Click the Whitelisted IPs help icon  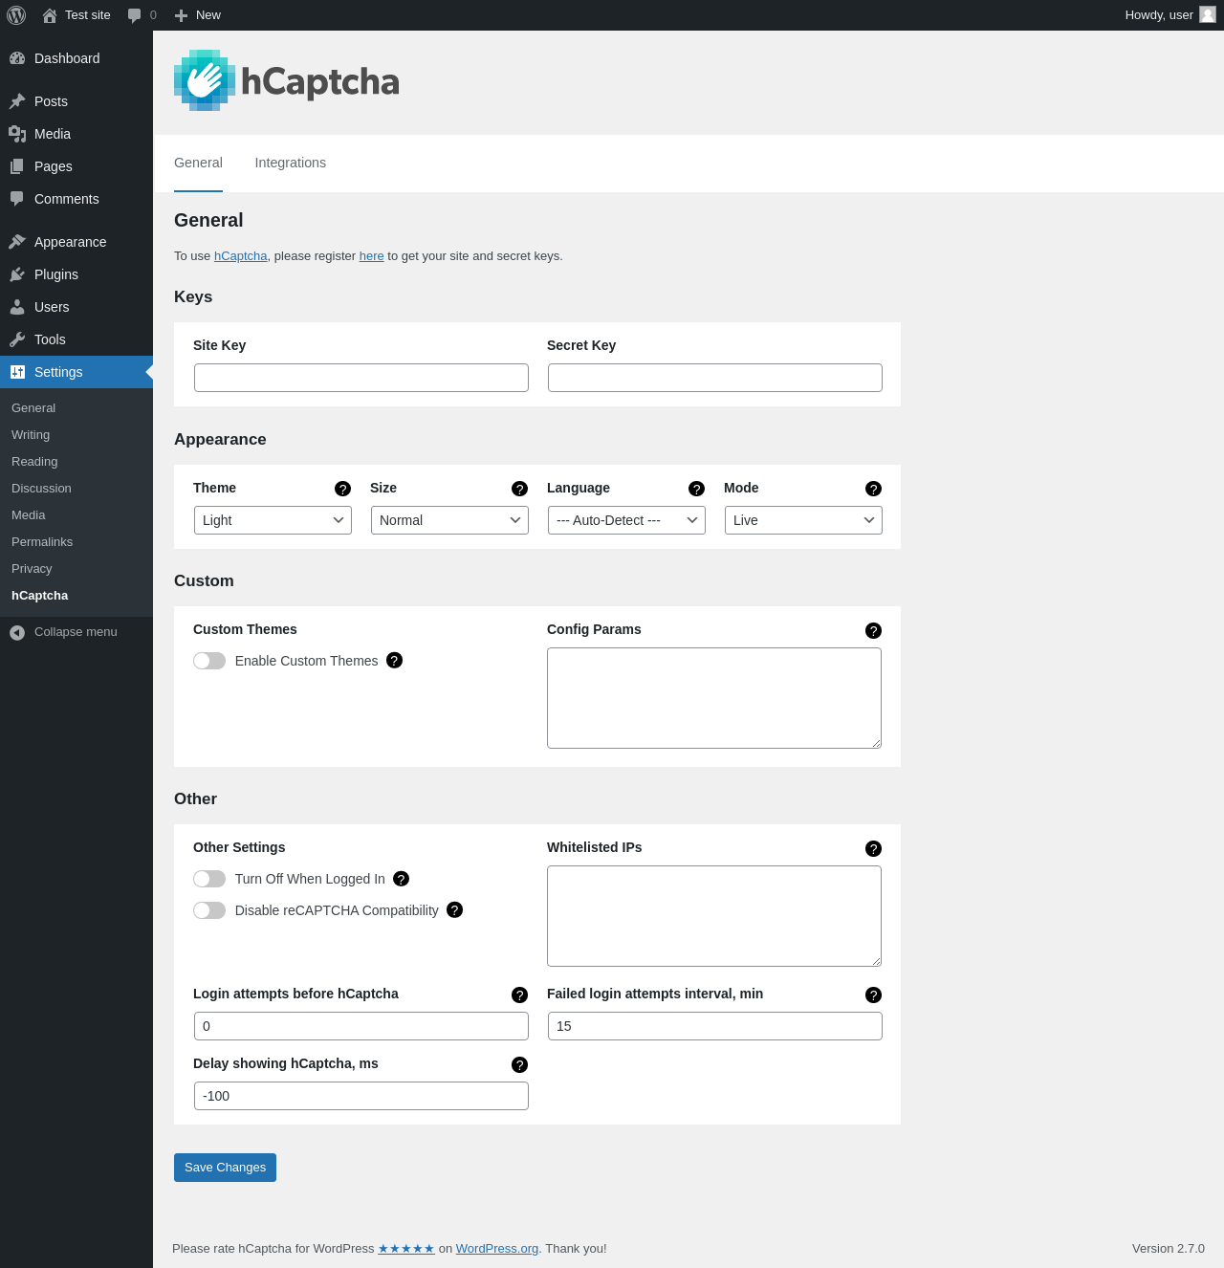coord(873,848)
